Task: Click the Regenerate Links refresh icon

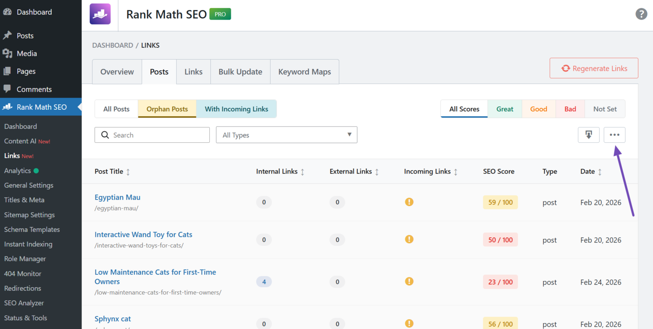Action: [x=565, y=67]
